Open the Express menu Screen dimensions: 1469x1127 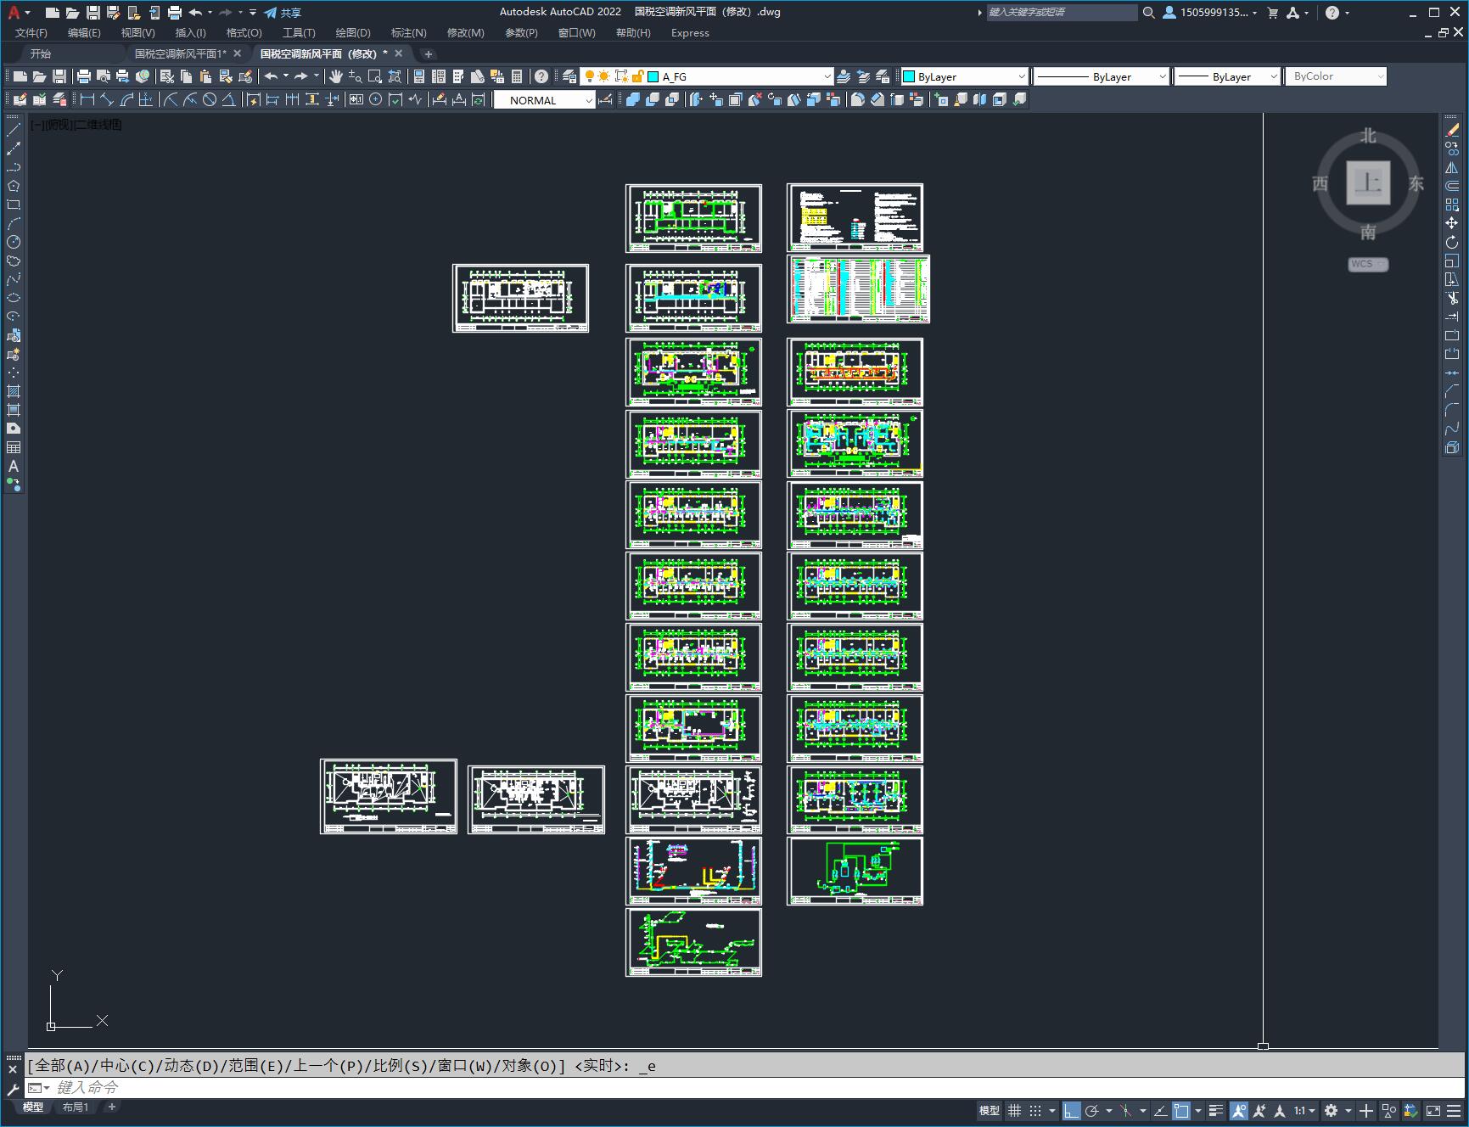pos(690,32)
